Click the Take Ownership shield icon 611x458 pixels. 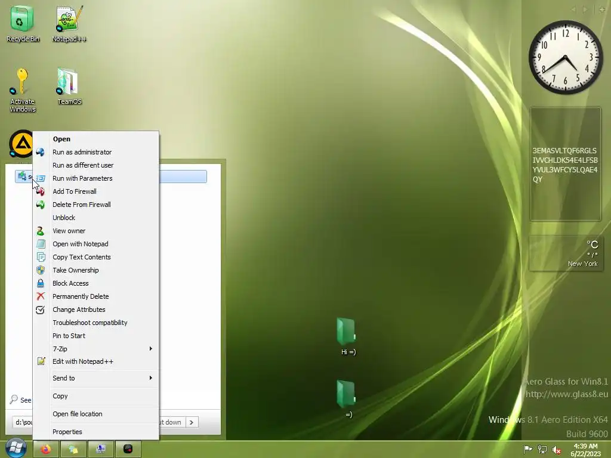(x=40, y=270)
